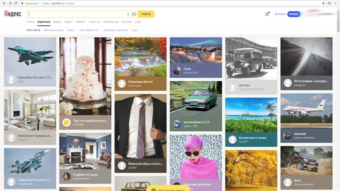Open the Музыка tab
Image resolution: width=340 pixels, height=191 pixels.
(127, 22)
